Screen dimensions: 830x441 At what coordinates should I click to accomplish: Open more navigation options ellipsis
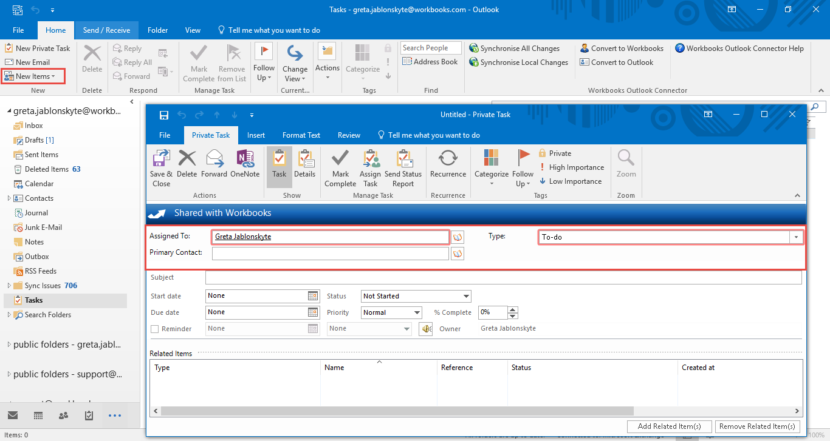115,416
